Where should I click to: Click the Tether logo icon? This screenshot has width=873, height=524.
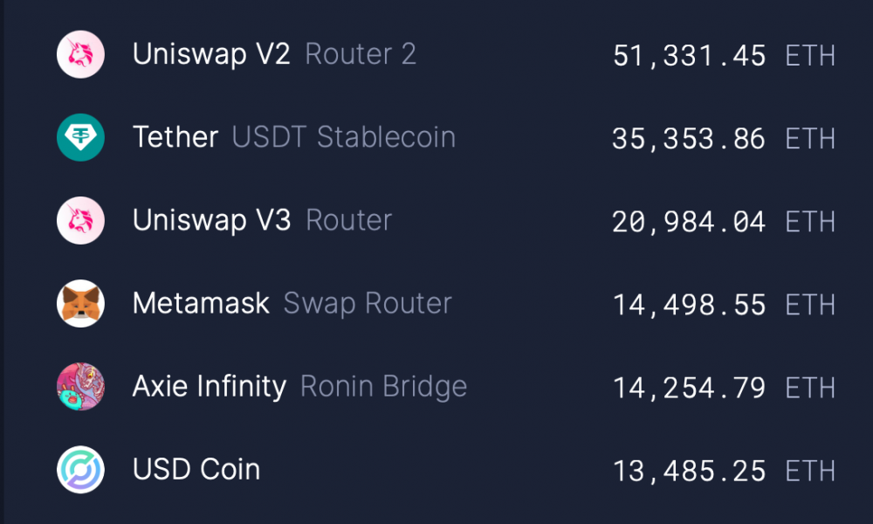pyautogui.click(x=80, y=137)
